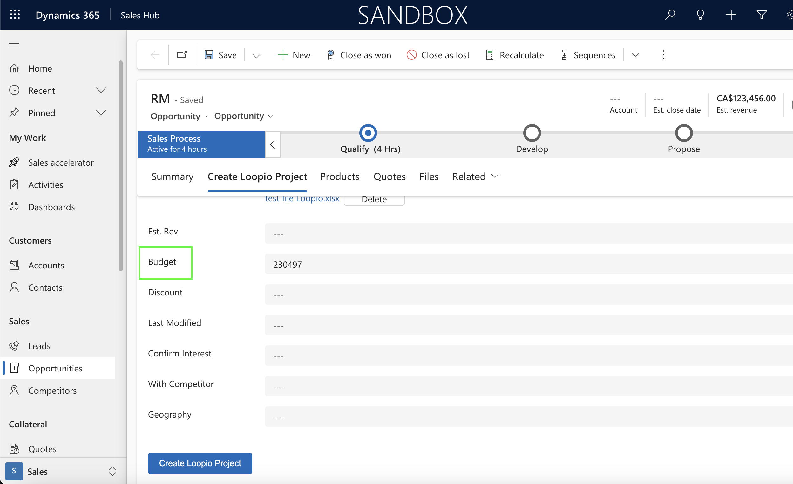Click the search magnifier icon

tap(670, 15)
